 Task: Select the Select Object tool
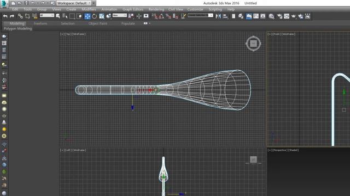(58, 16)
